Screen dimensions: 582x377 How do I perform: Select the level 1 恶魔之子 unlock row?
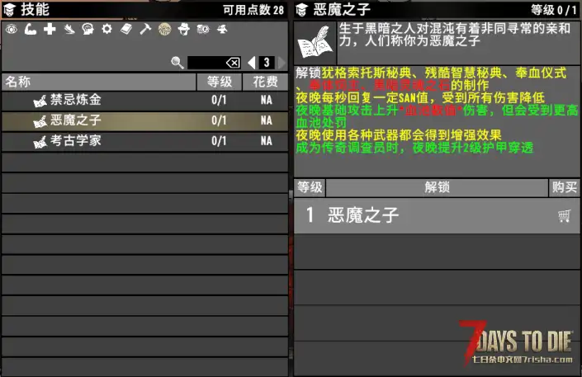pyautogui.click(x=437, y=215)
